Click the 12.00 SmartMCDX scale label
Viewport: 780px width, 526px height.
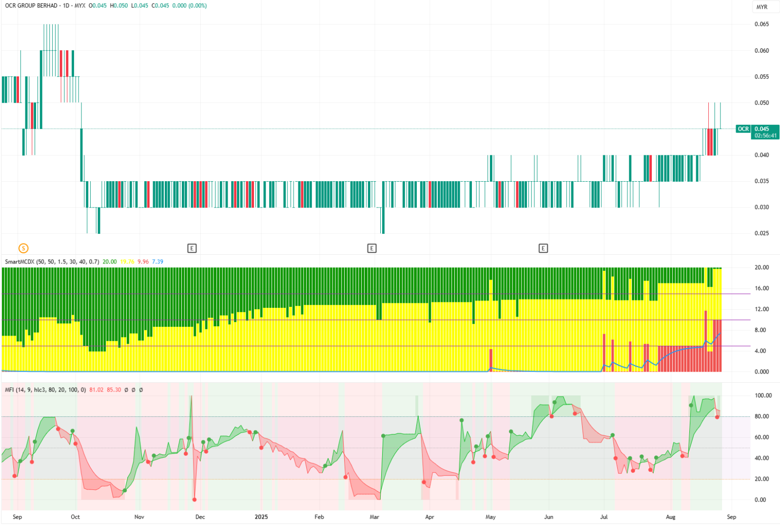coord(761,309)
